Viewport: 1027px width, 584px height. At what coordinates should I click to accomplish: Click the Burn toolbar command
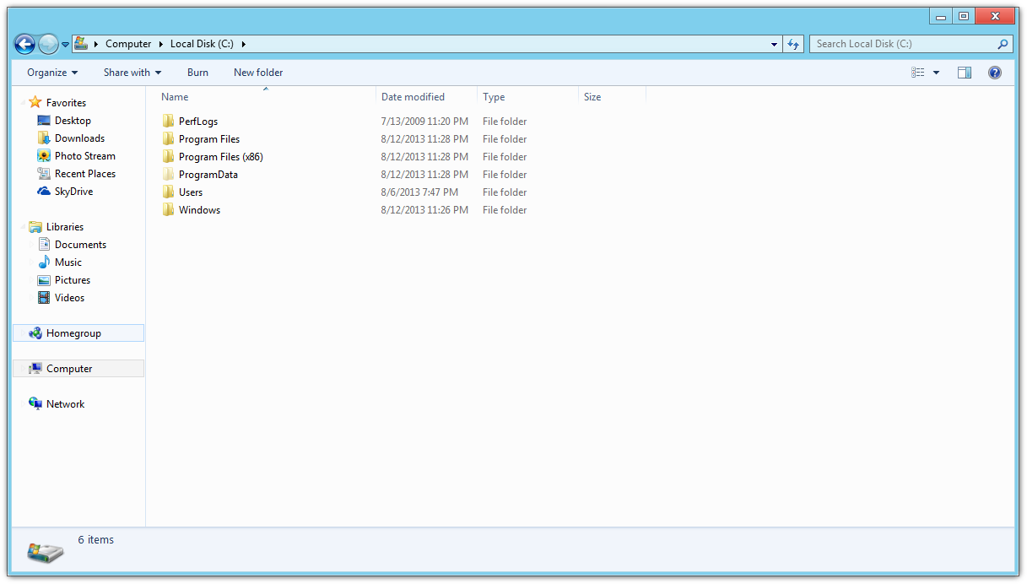197,73
